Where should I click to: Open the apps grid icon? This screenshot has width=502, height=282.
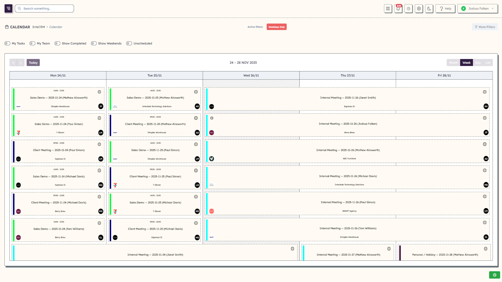tap(388, 8)
